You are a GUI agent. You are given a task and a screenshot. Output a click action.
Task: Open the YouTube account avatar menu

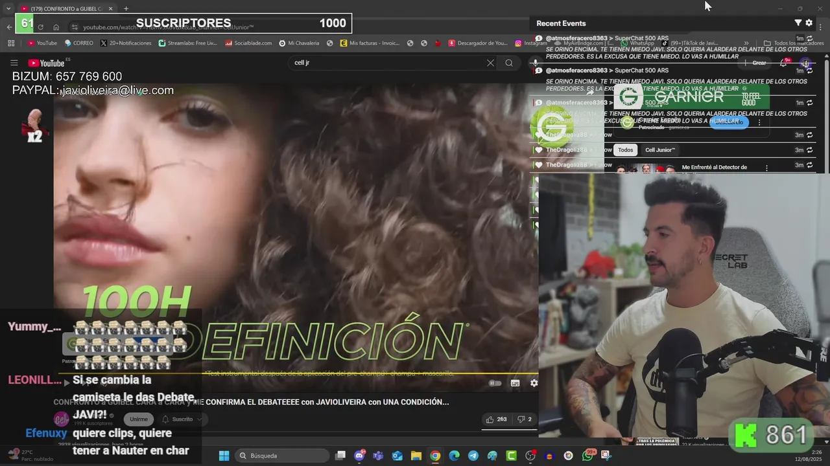pos(805,63)
